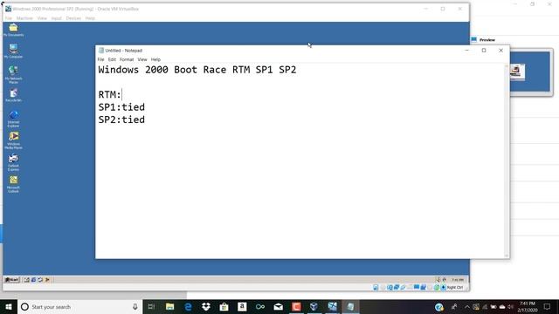The width and height of the screenshot is (559, 314).
Task: Open the Recycle Bin desktop icon
Action: [x=13, y=95]
